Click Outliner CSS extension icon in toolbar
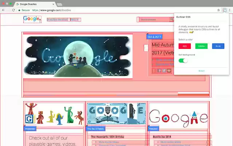The width and height of the screenshot is (233, 146). 225,10
